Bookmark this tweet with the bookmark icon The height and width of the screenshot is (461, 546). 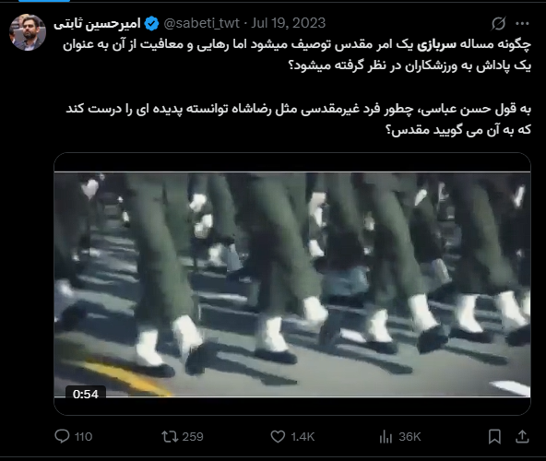pos(494,437)
